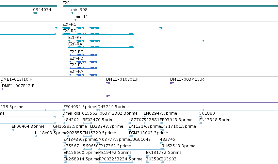Select the mir-11 feature label

click(81, 16)
